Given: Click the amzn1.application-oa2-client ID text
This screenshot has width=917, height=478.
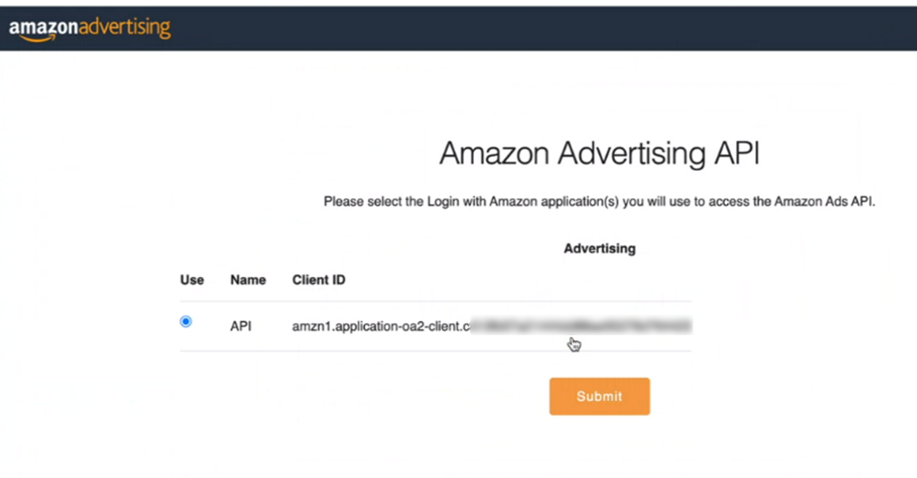Looking at the screenshot, I should tap(378, 327).
